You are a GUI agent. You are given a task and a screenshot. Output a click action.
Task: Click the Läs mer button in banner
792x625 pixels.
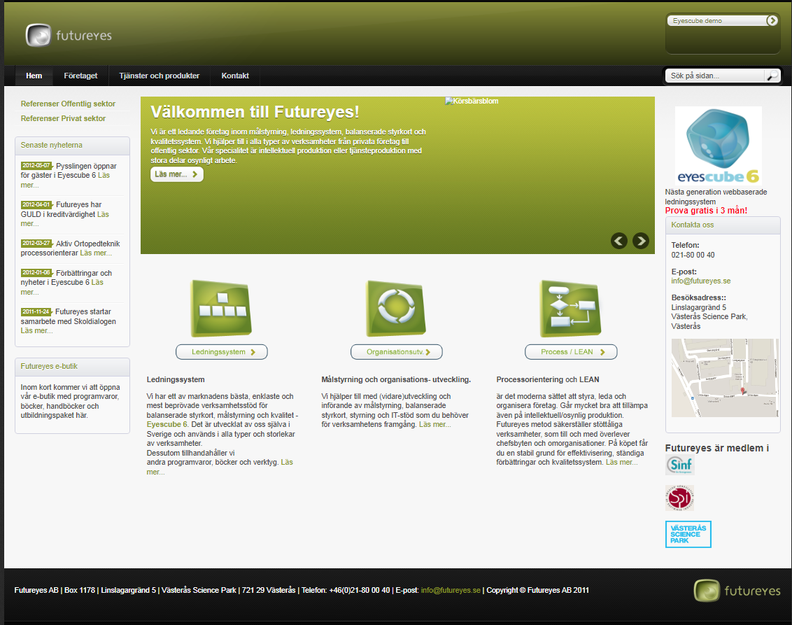point(177,174)
